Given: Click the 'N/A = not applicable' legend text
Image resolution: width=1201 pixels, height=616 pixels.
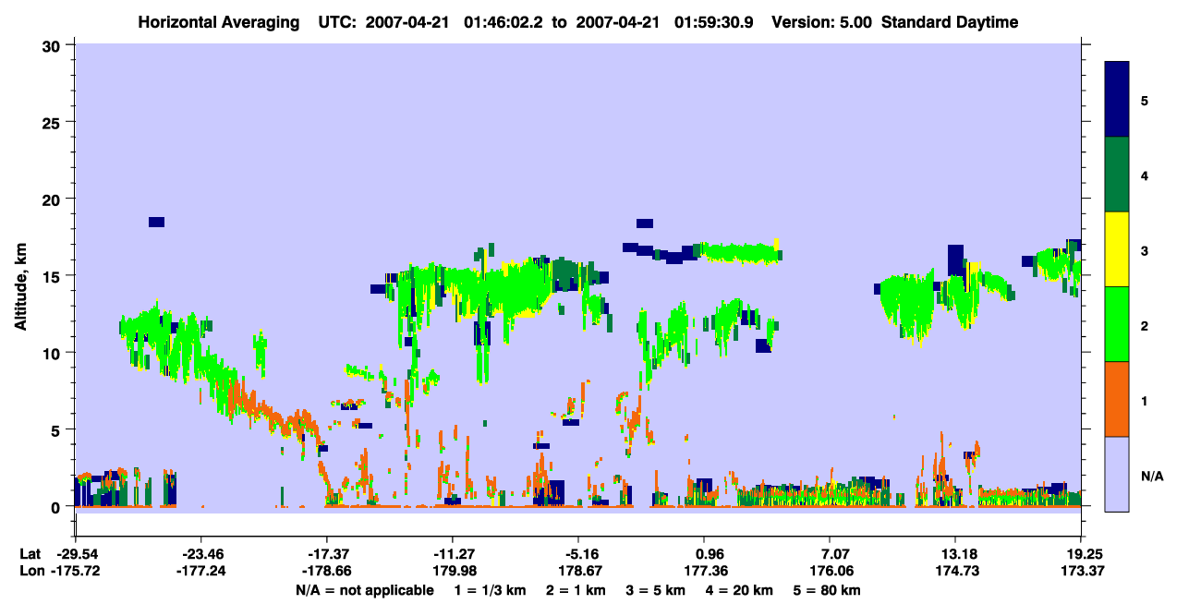Looking at the screenshot, I should tap(364, 590).
